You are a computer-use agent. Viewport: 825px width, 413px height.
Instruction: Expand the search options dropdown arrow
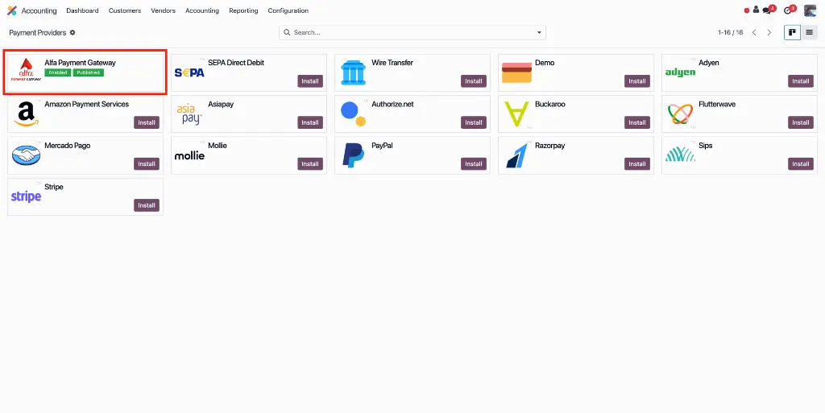tap(539, 33)
